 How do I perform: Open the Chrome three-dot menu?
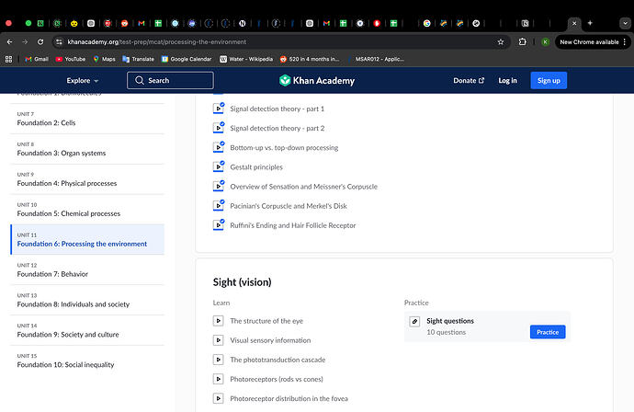click(x=625, y=41)
